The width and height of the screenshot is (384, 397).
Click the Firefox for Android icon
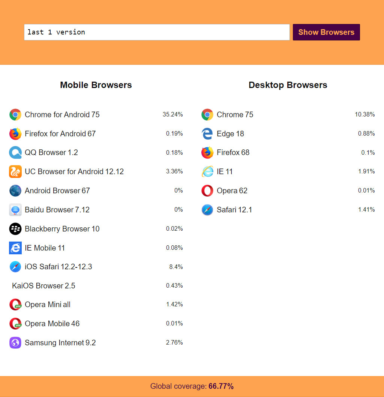click(x=15, y=134)
